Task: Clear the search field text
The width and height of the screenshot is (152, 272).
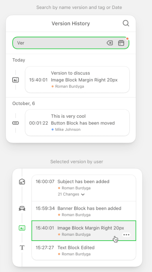Action: click(x=110, y=43)
